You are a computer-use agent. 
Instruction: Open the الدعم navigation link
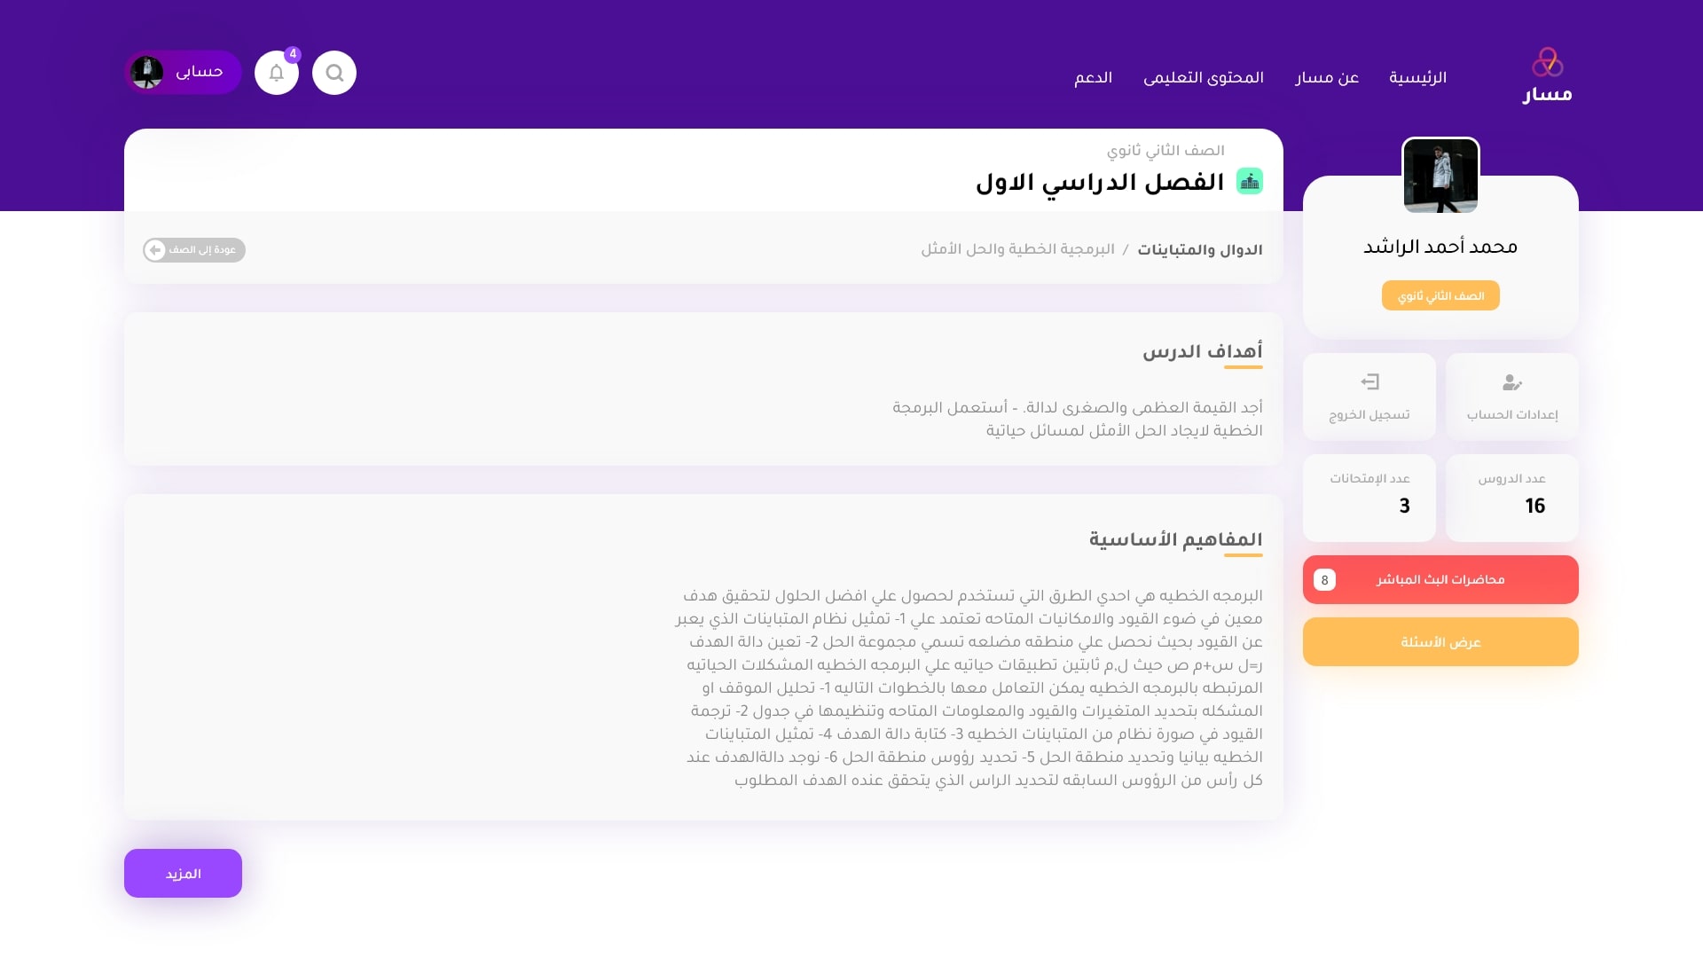1093,78
